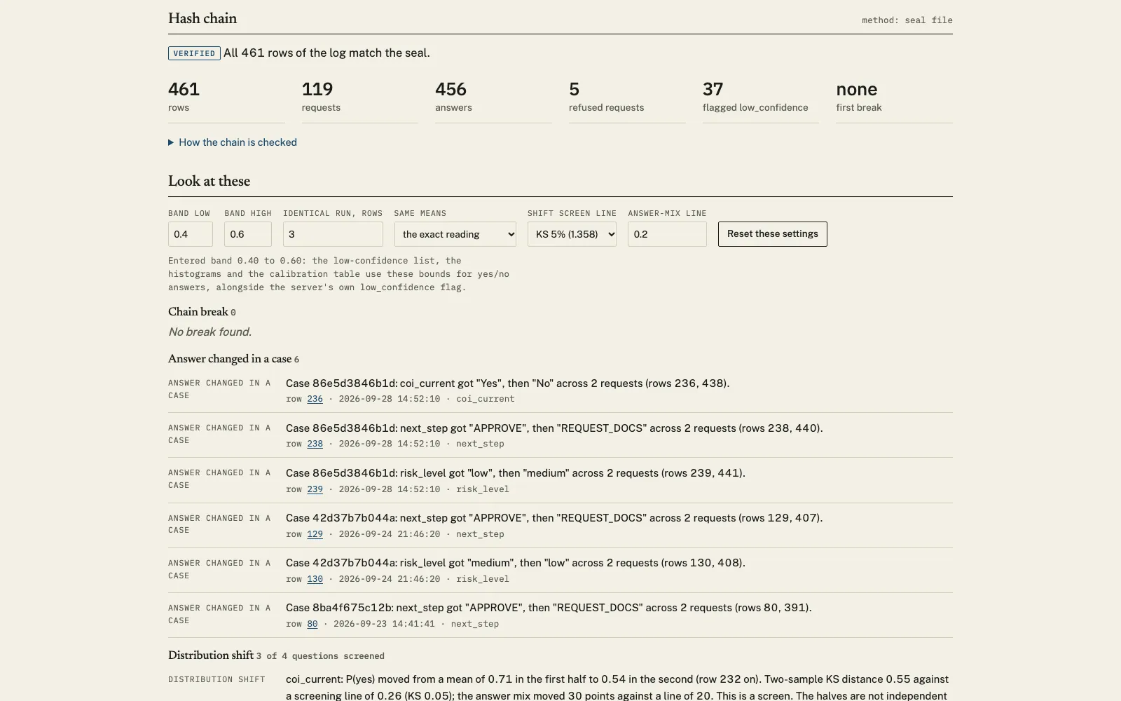
Task: Click the coi_current Yes-then-No case description
Action: point(507,383)
